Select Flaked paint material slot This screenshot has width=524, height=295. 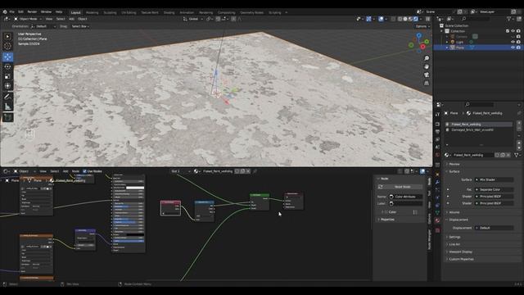point(478,125)
